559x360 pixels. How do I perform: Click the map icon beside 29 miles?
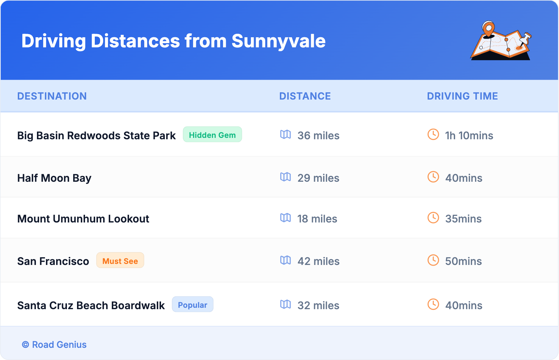285,177
